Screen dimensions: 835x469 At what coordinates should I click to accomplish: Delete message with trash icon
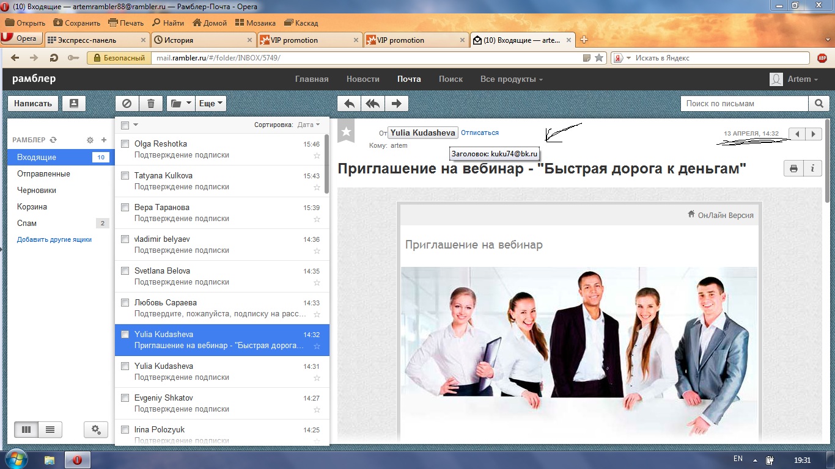click(x=151, y=103)
